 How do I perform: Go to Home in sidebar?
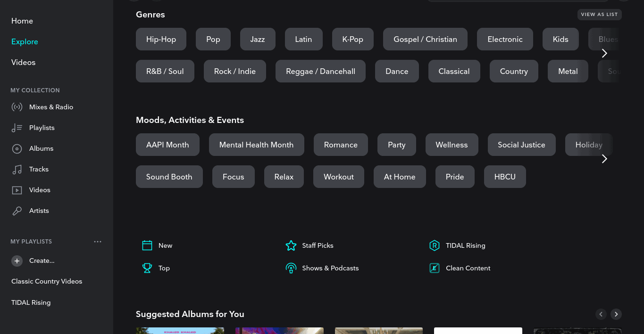tap(22, 21)
